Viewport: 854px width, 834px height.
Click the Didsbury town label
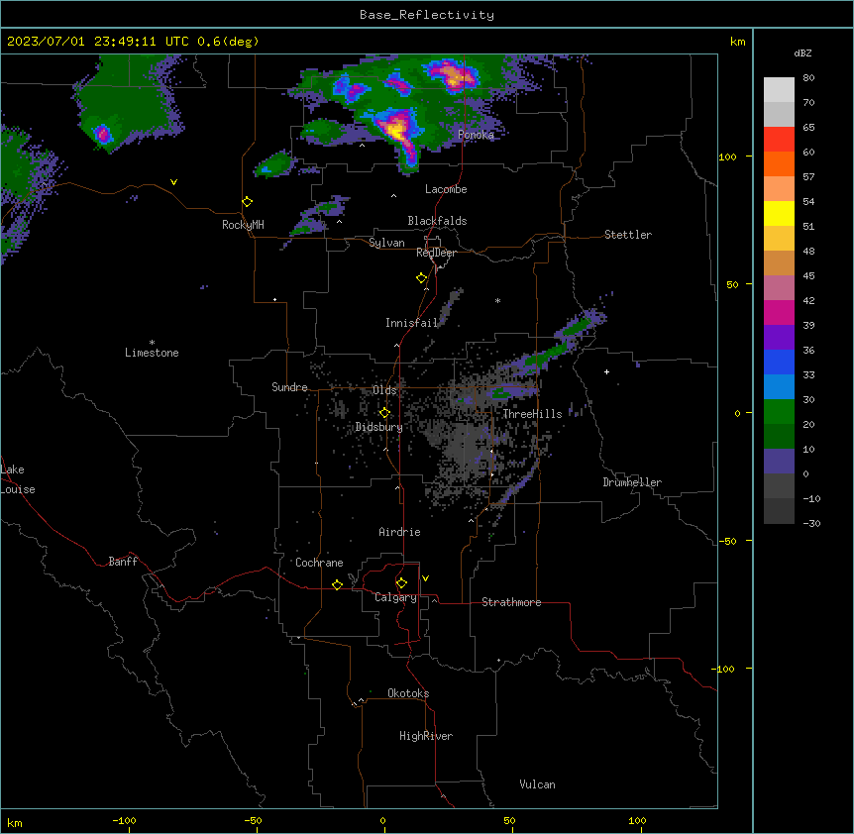[x=379, y=427]
